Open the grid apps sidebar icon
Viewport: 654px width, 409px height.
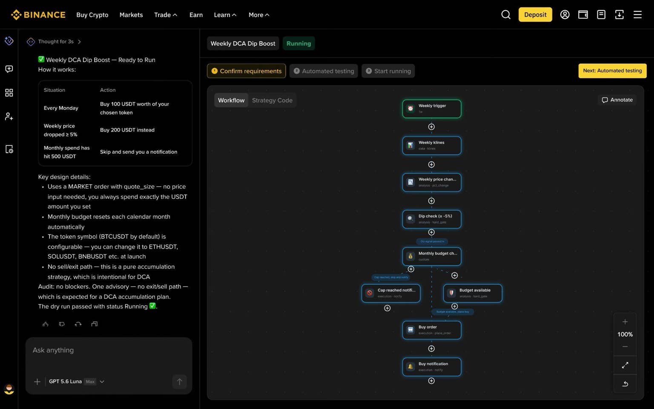tap(9, 93)
